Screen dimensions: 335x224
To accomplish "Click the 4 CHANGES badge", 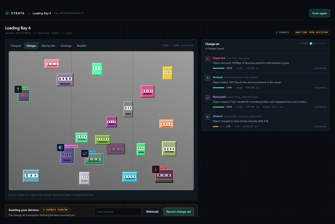I will [283, 32].
